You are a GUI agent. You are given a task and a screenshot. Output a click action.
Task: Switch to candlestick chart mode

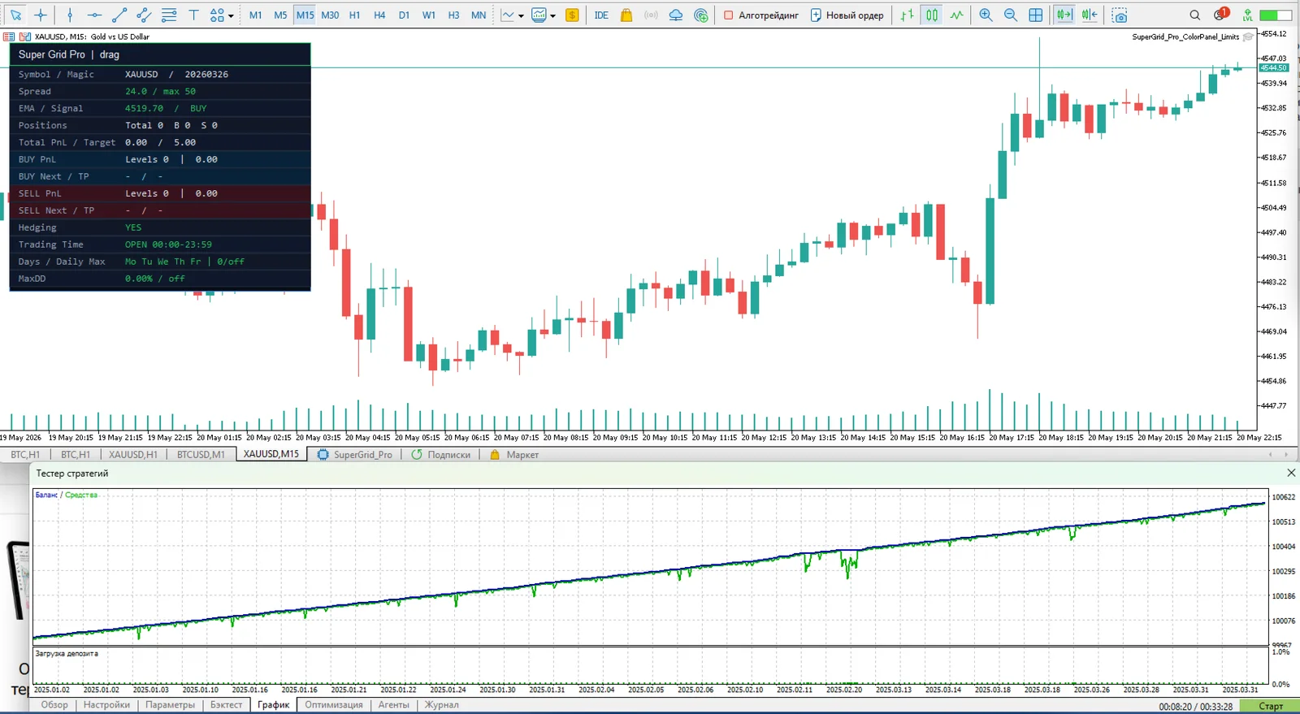tap(932, 15)
